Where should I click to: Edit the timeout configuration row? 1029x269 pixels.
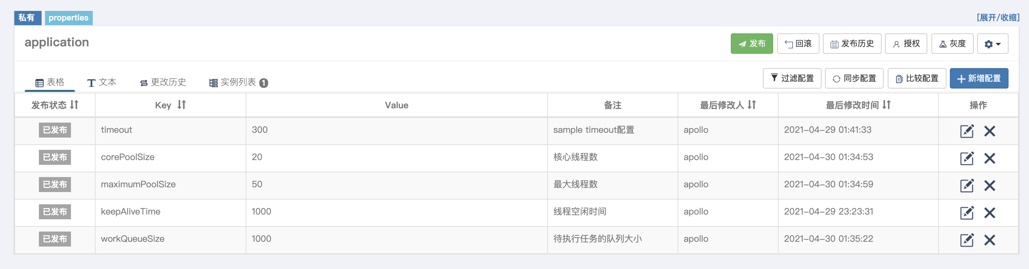[x=966, y=131]
